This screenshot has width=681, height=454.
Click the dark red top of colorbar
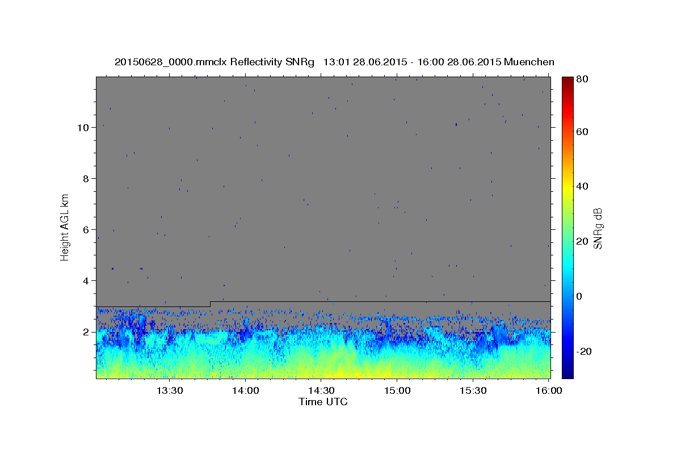click(567, 82)
